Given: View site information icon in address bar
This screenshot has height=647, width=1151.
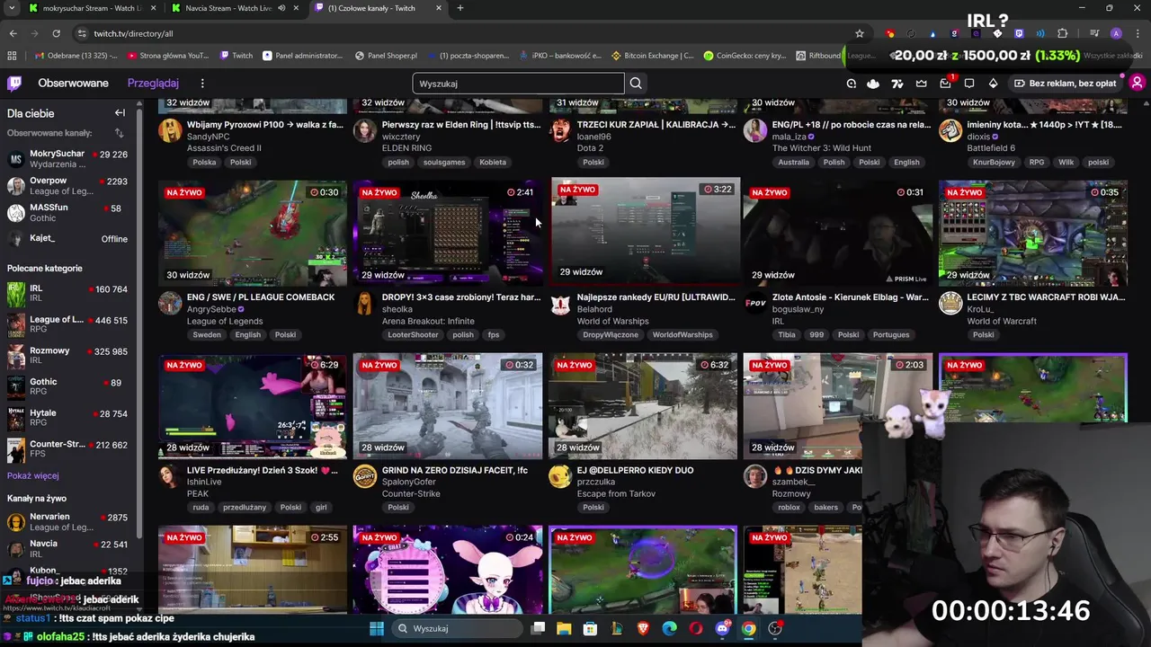Looking at the screenshot, I should pyautogui.click(x=82, y=33).
